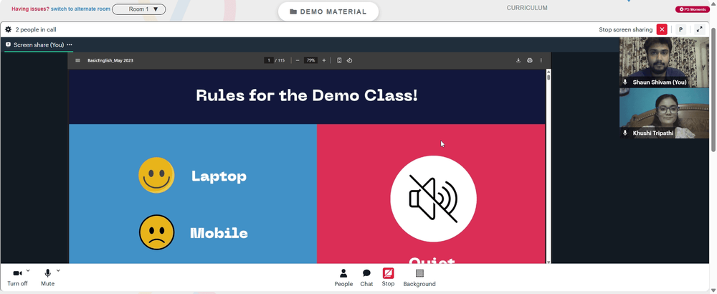The image size is (717, 294).
Task: Click the BasicEnglish_May 2023 file title
Action: tap(110, 60)
